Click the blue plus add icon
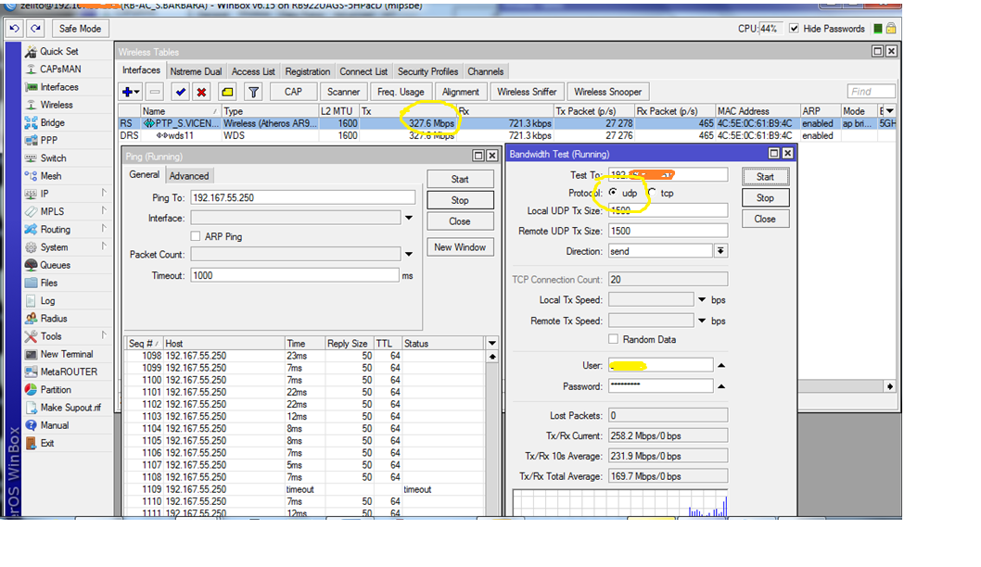The height and width of the screenshot is (567, 981). [x=127, y=92]
